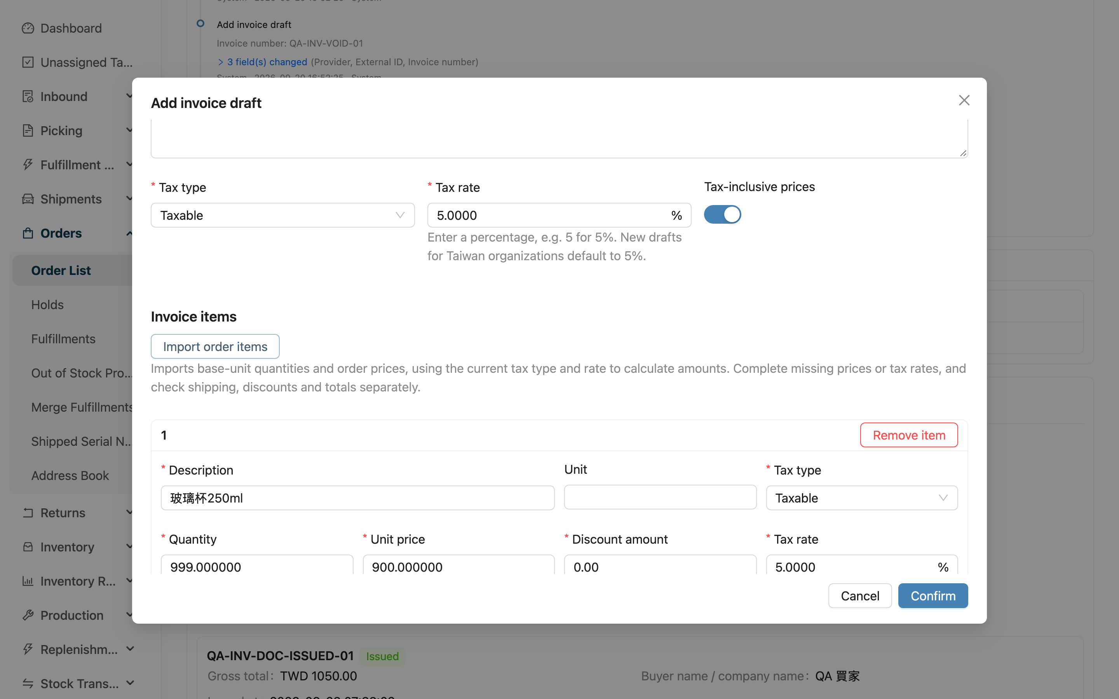
Task: Close the Add invoice draft dialog
Action: 964,100
